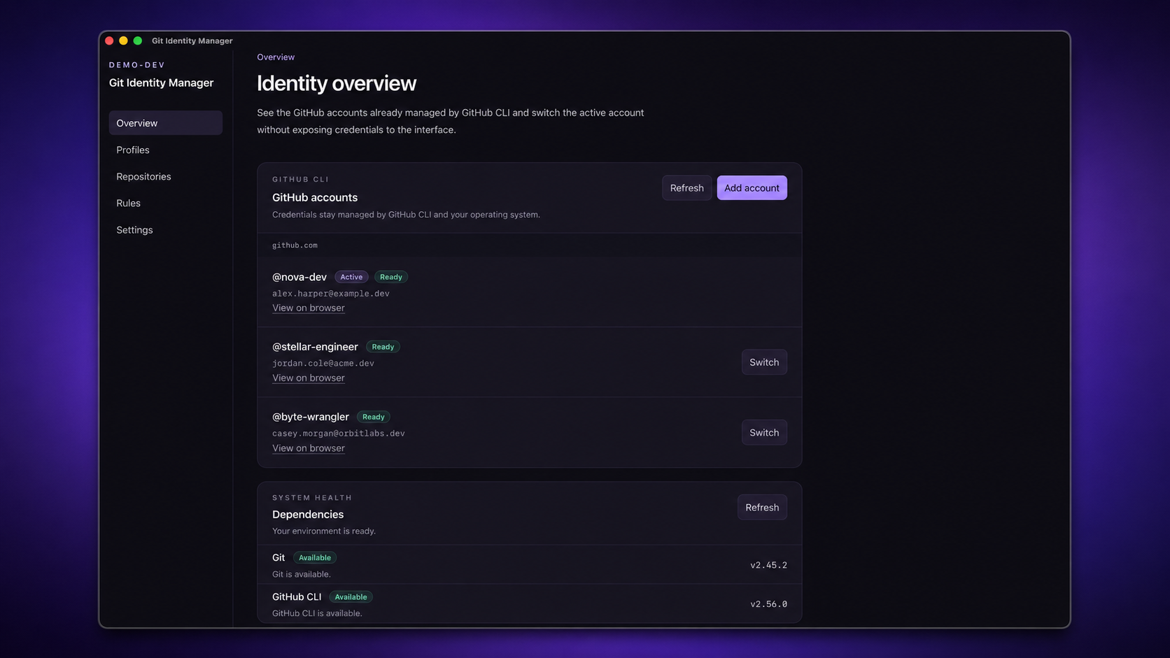Click the github.com host label
Screen dimensions: 1170x658
tap(295, 245)
